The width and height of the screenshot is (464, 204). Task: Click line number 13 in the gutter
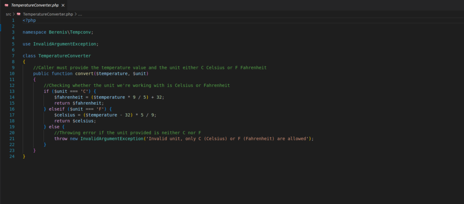(x=12, y=92)
